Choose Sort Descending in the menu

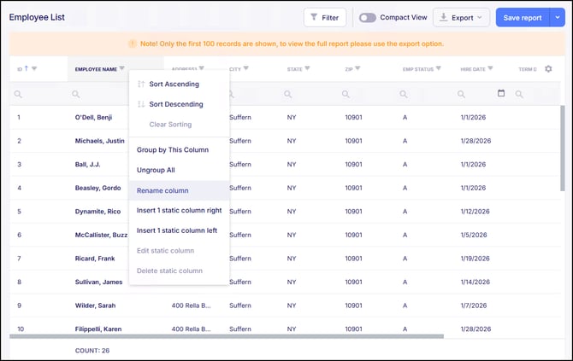click(179, 104)
